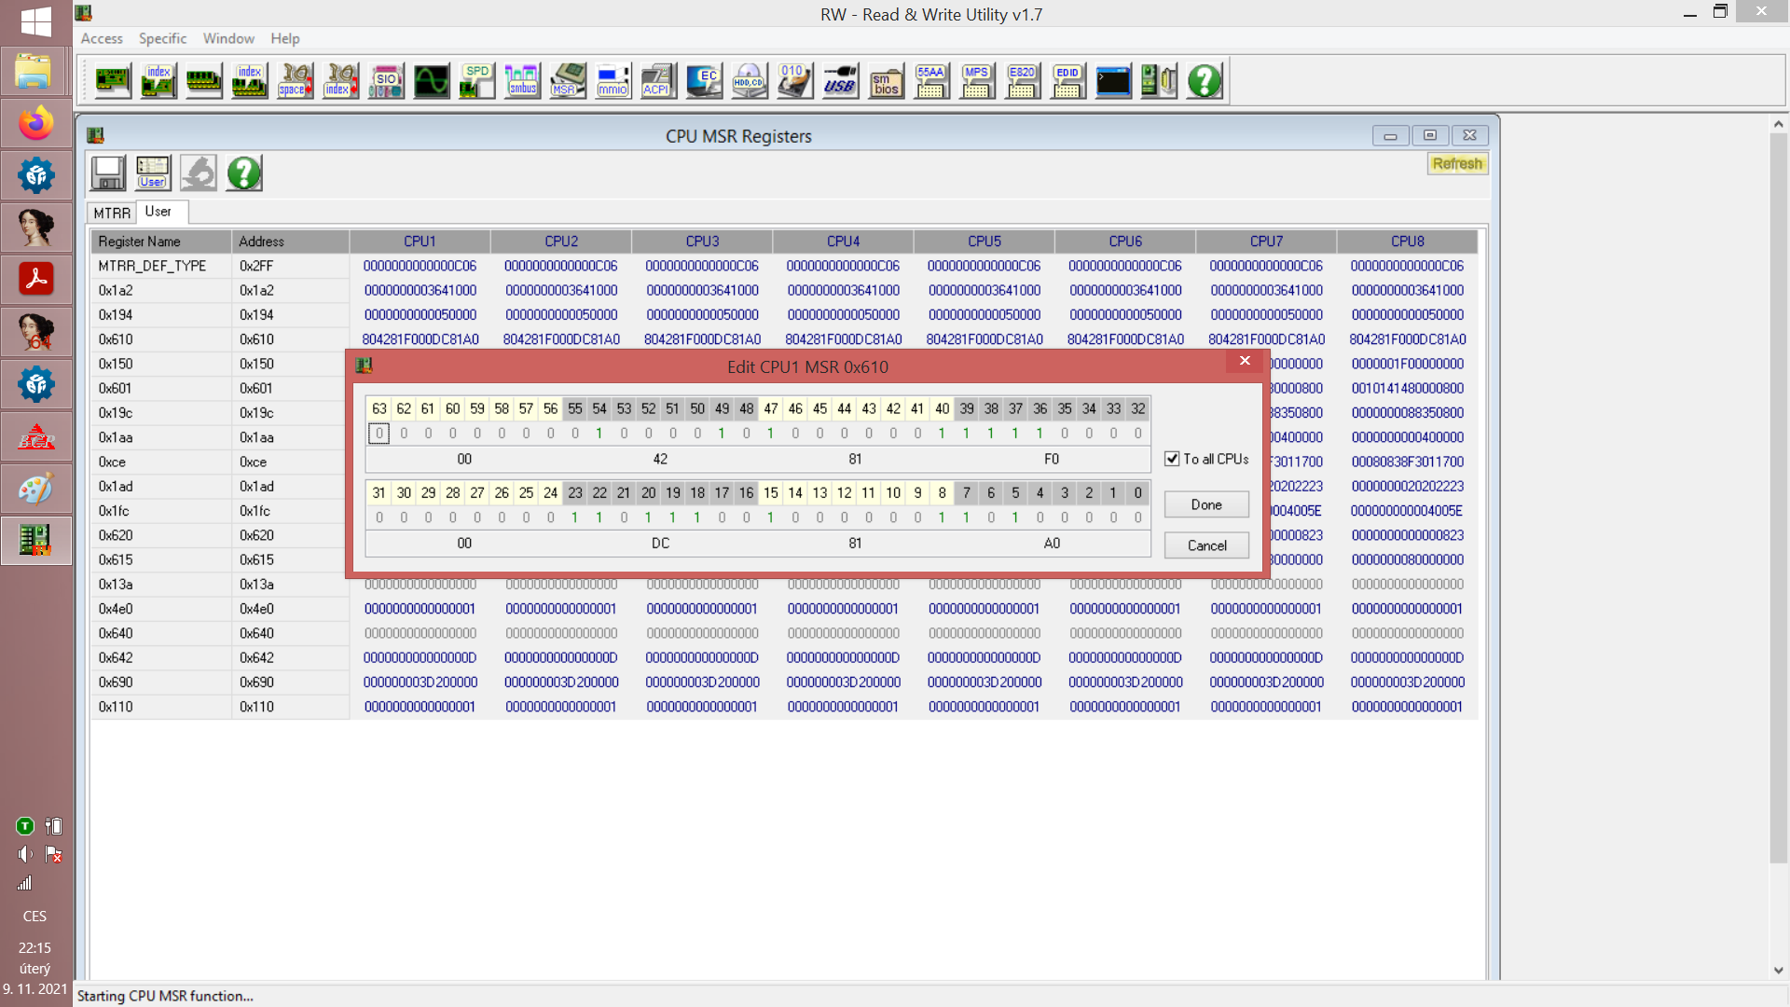Screen dimensions: 1790x1007
Task: Open the Window menu
Action: point(228,38)
